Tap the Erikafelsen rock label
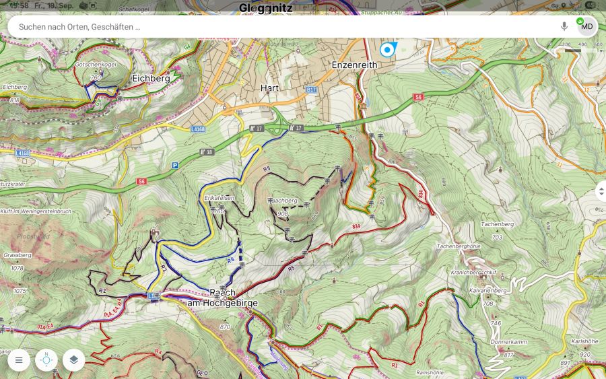 (x=219, y=199)
